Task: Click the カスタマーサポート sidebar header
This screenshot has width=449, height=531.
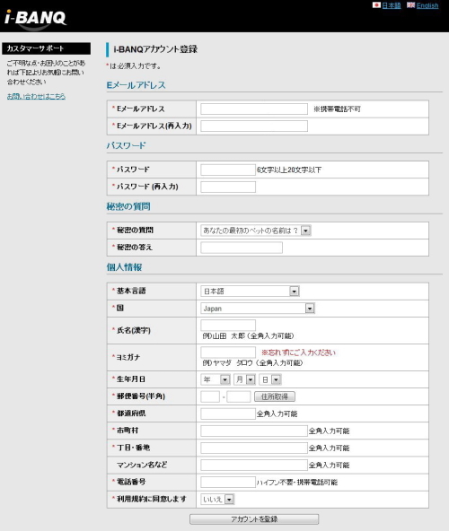Action: pos(46,48)
